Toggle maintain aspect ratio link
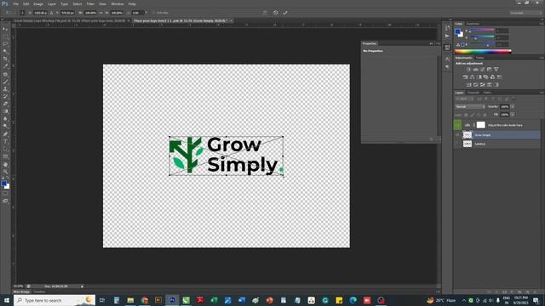The height and width of the screenshot is (306, 545). tap(101, 13)
